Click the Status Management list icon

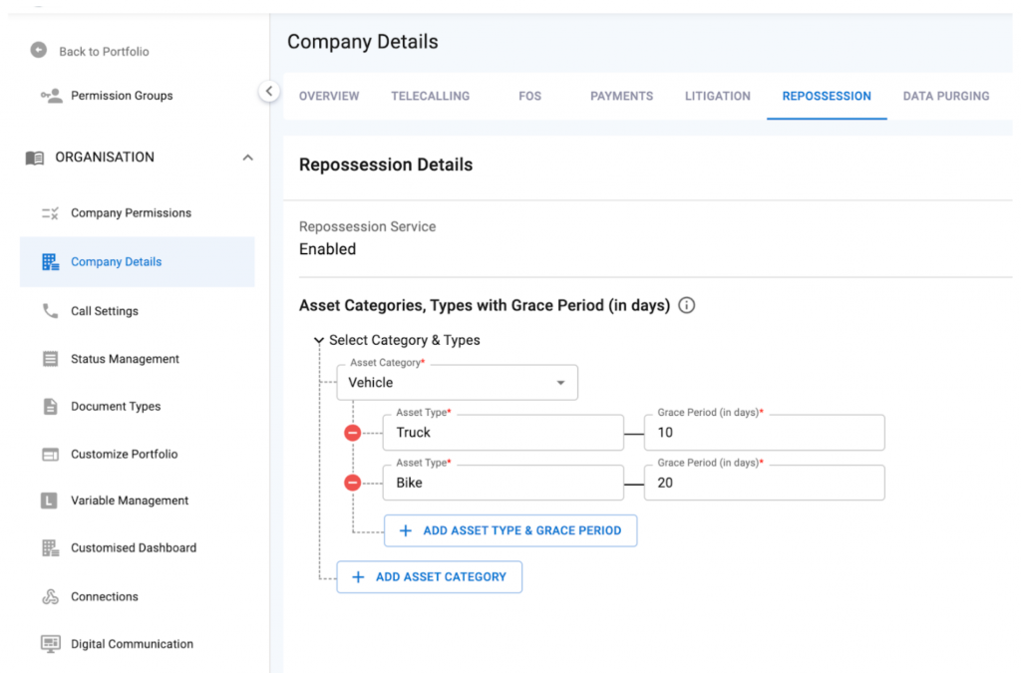pyautogui.click(x=50, y=359)
